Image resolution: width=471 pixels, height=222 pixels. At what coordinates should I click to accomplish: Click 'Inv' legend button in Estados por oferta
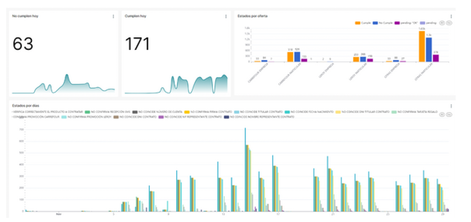(449, 23)
